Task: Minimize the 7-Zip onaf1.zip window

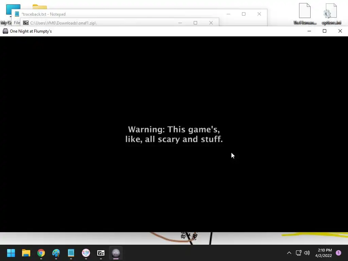Action: 180,23
